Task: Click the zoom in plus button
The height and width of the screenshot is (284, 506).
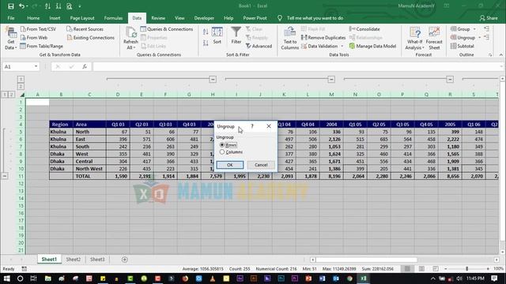Action: (488, 268)
